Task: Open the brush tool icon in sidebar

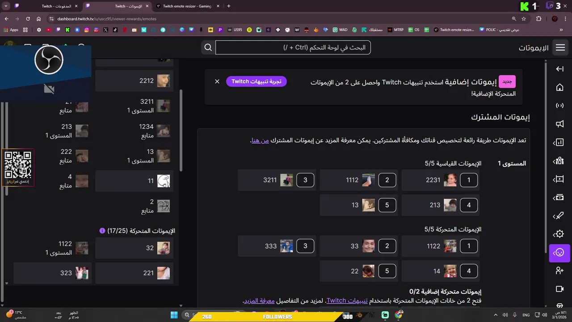Action: coord(559,216)
